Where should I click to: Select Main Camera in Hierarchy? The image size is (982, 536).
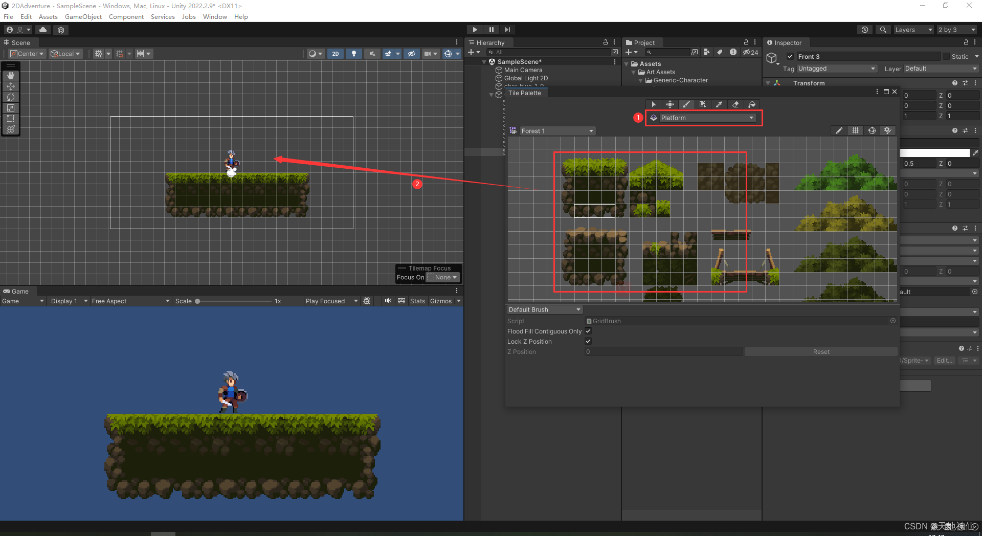[523, 70]
